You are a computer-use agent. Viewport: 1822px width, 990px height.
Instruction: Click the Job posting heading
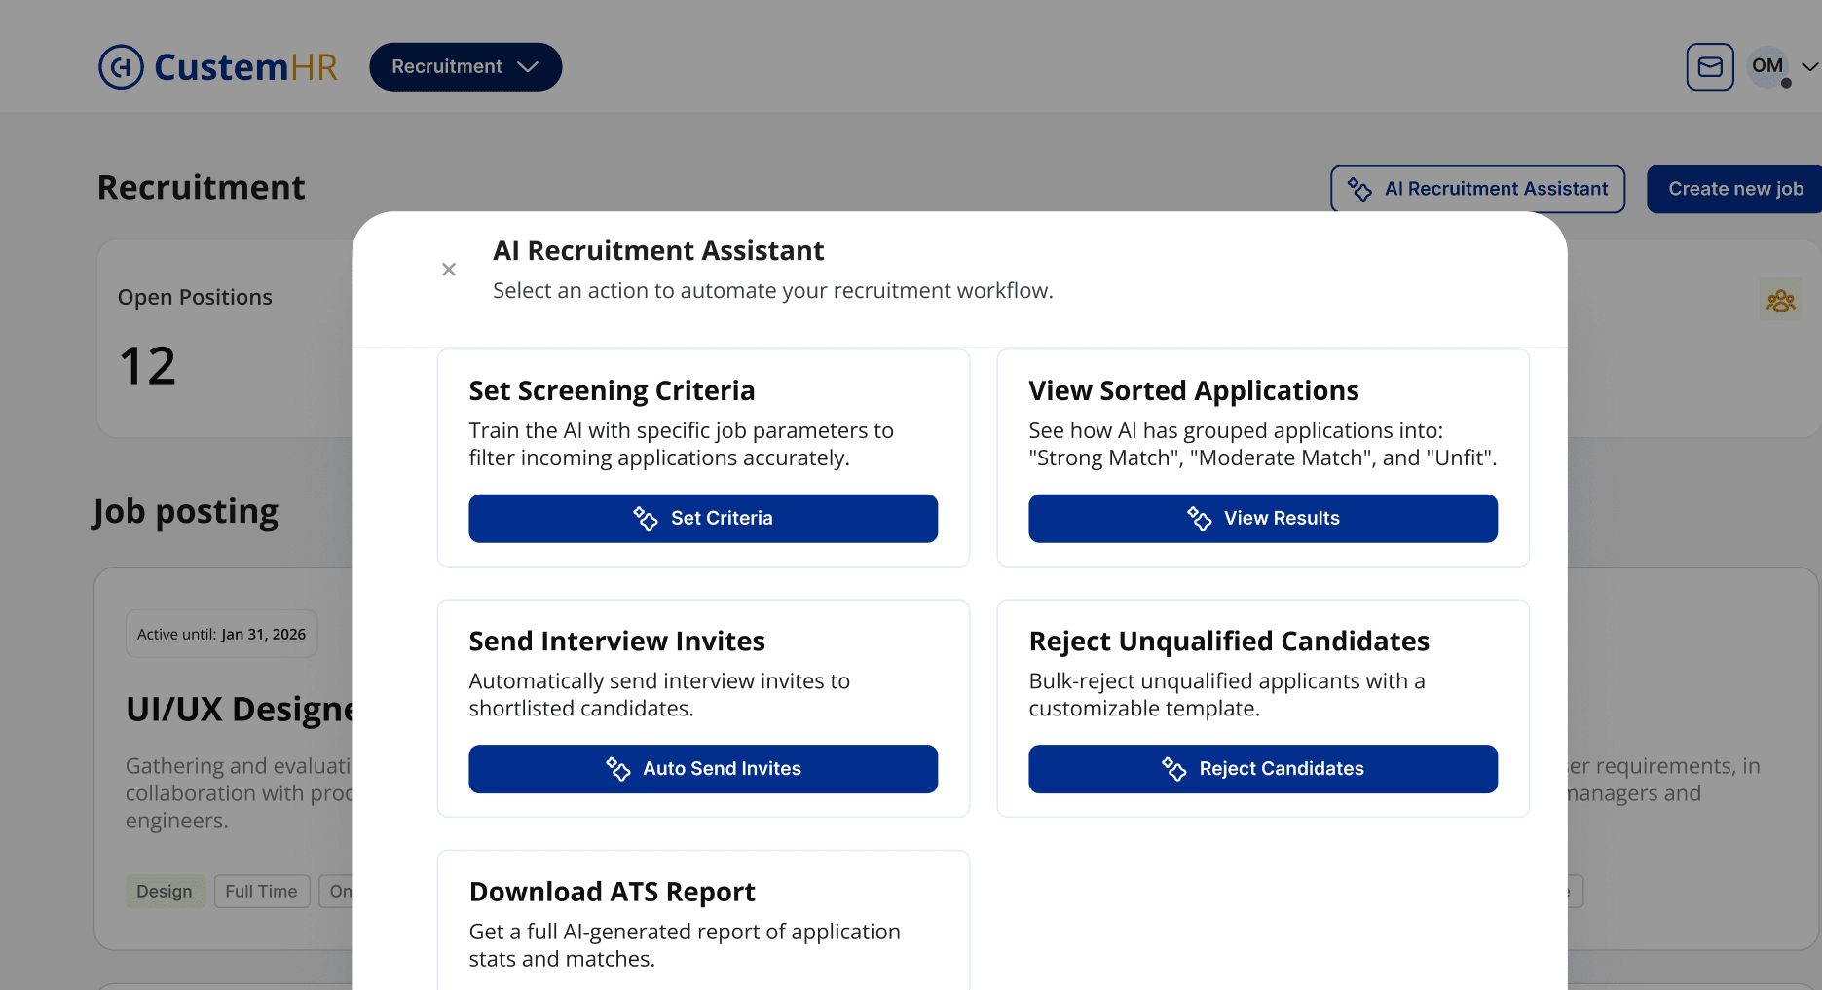pyautogui.click(x=185, y=512)
